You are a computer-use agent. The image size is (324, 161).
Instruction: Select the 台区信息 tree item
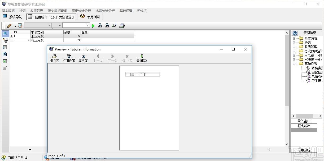(x=317, y=72)
